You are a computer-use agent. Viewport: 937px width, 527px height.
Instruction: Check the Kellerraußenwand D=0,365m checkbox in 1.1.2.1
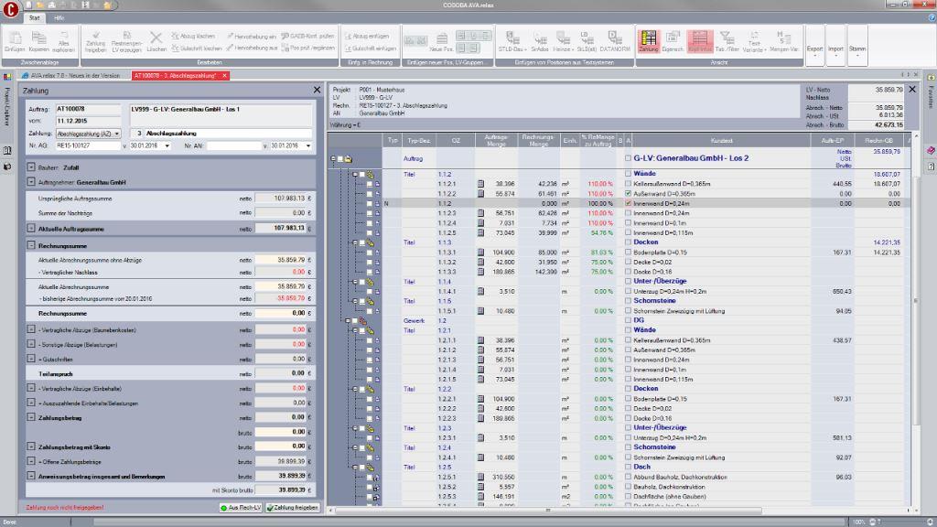coord(628,184)
